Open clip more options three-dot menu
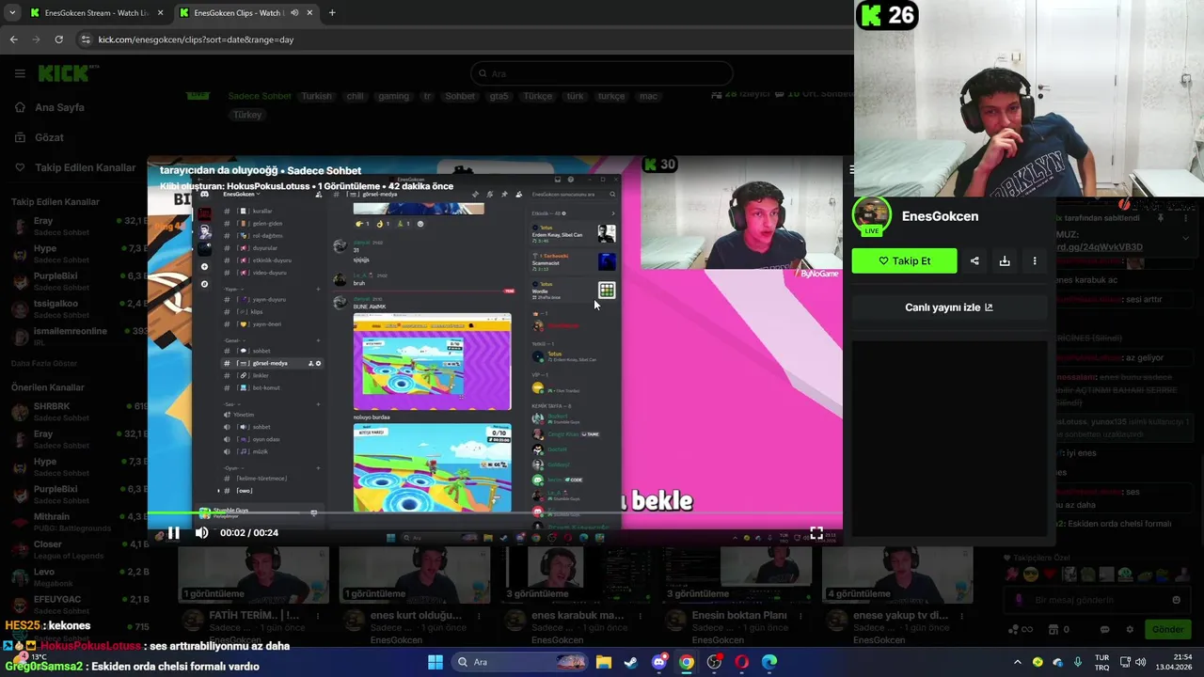The width and height of the screenshot is (1204, 677). 1035,260
